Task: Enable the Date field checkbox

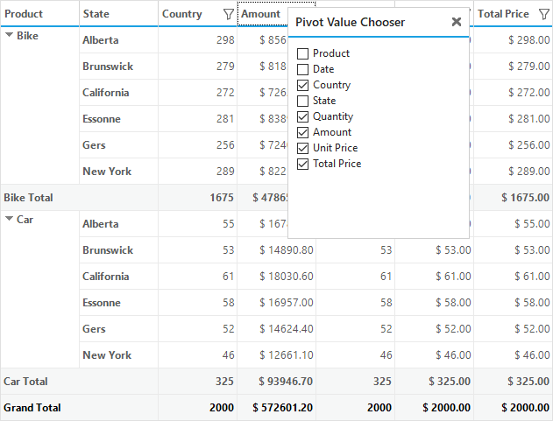Action: click(302, 69)
